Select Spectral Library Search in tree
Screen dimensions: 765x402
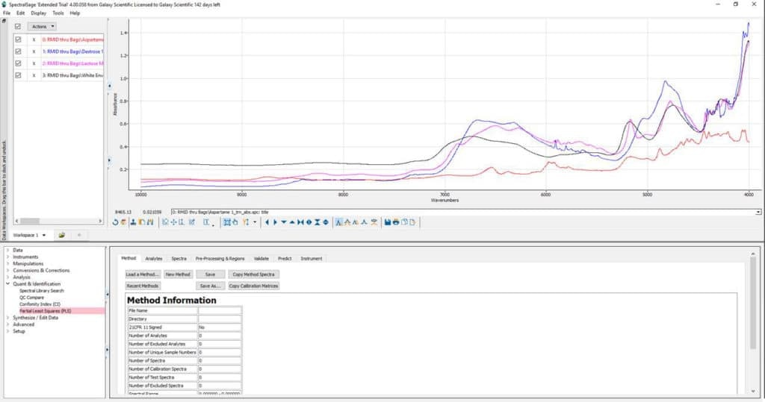pos(42,290)
